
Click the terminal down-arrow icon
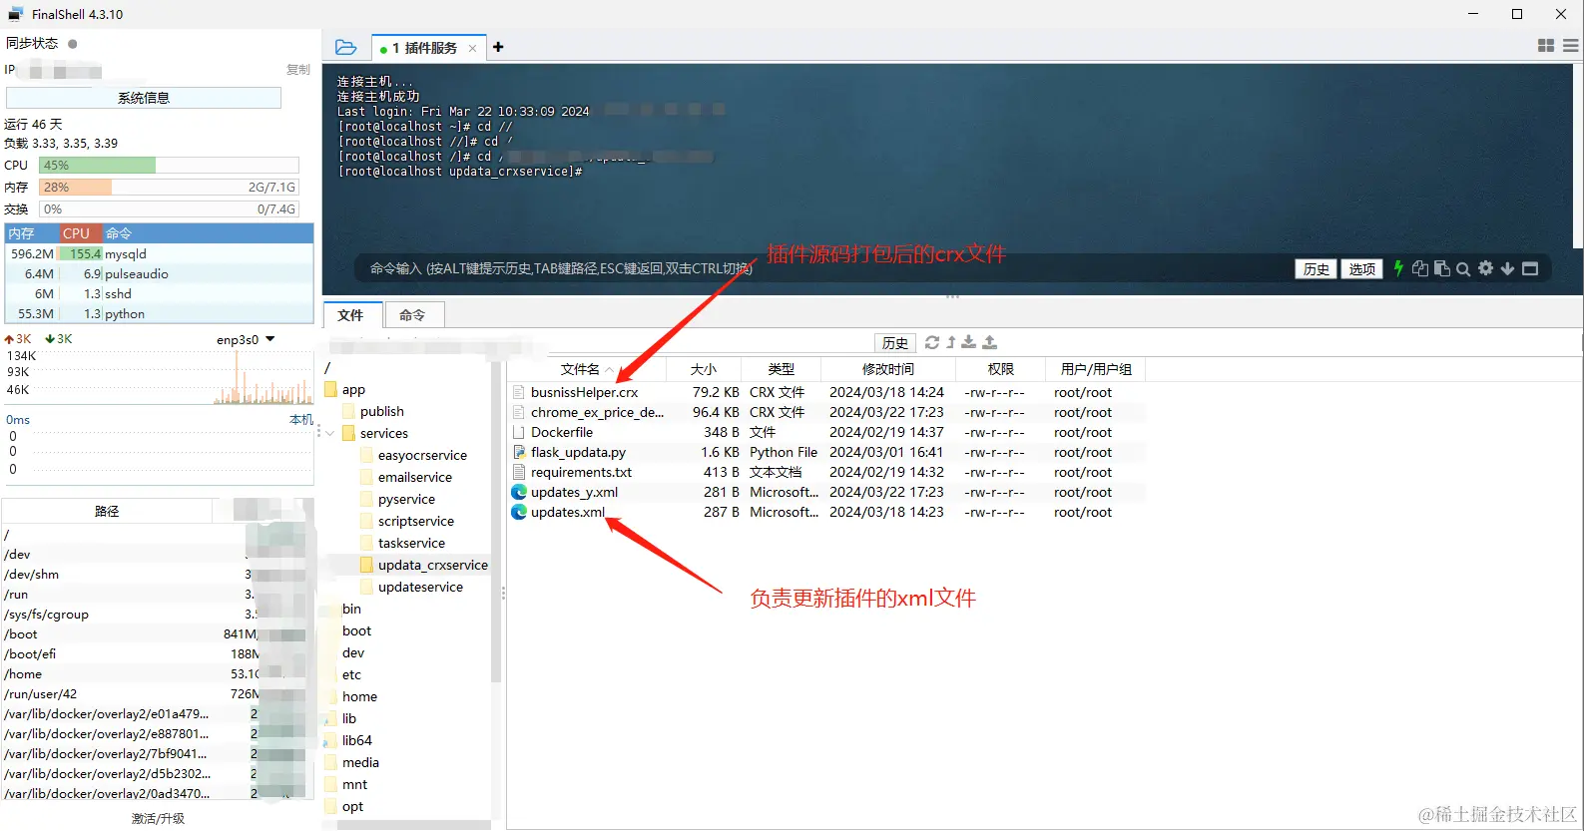pos(1507,268)
